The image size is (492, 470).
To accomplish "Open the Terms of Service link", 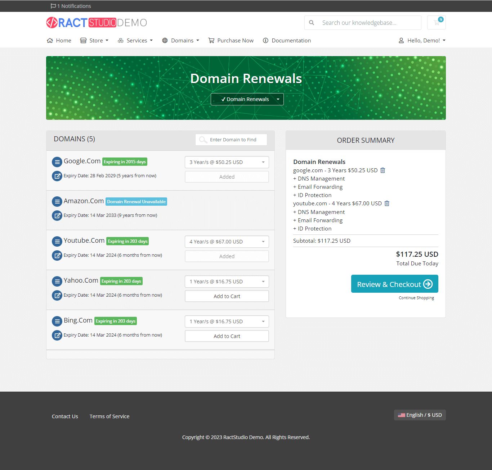I will [109, 416].
